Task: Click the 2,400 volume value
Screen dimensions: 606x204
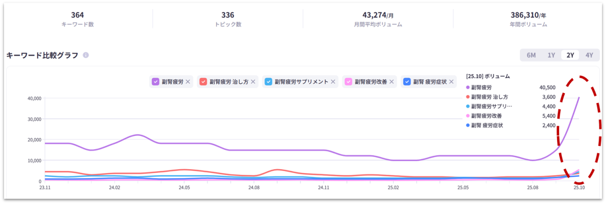Action: pyautogui.click(x=549, y=125)
